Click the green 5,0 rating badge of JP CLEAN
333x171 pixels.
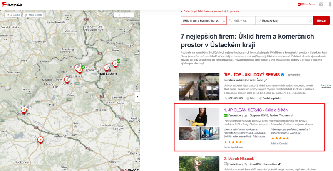coord(226,115)
